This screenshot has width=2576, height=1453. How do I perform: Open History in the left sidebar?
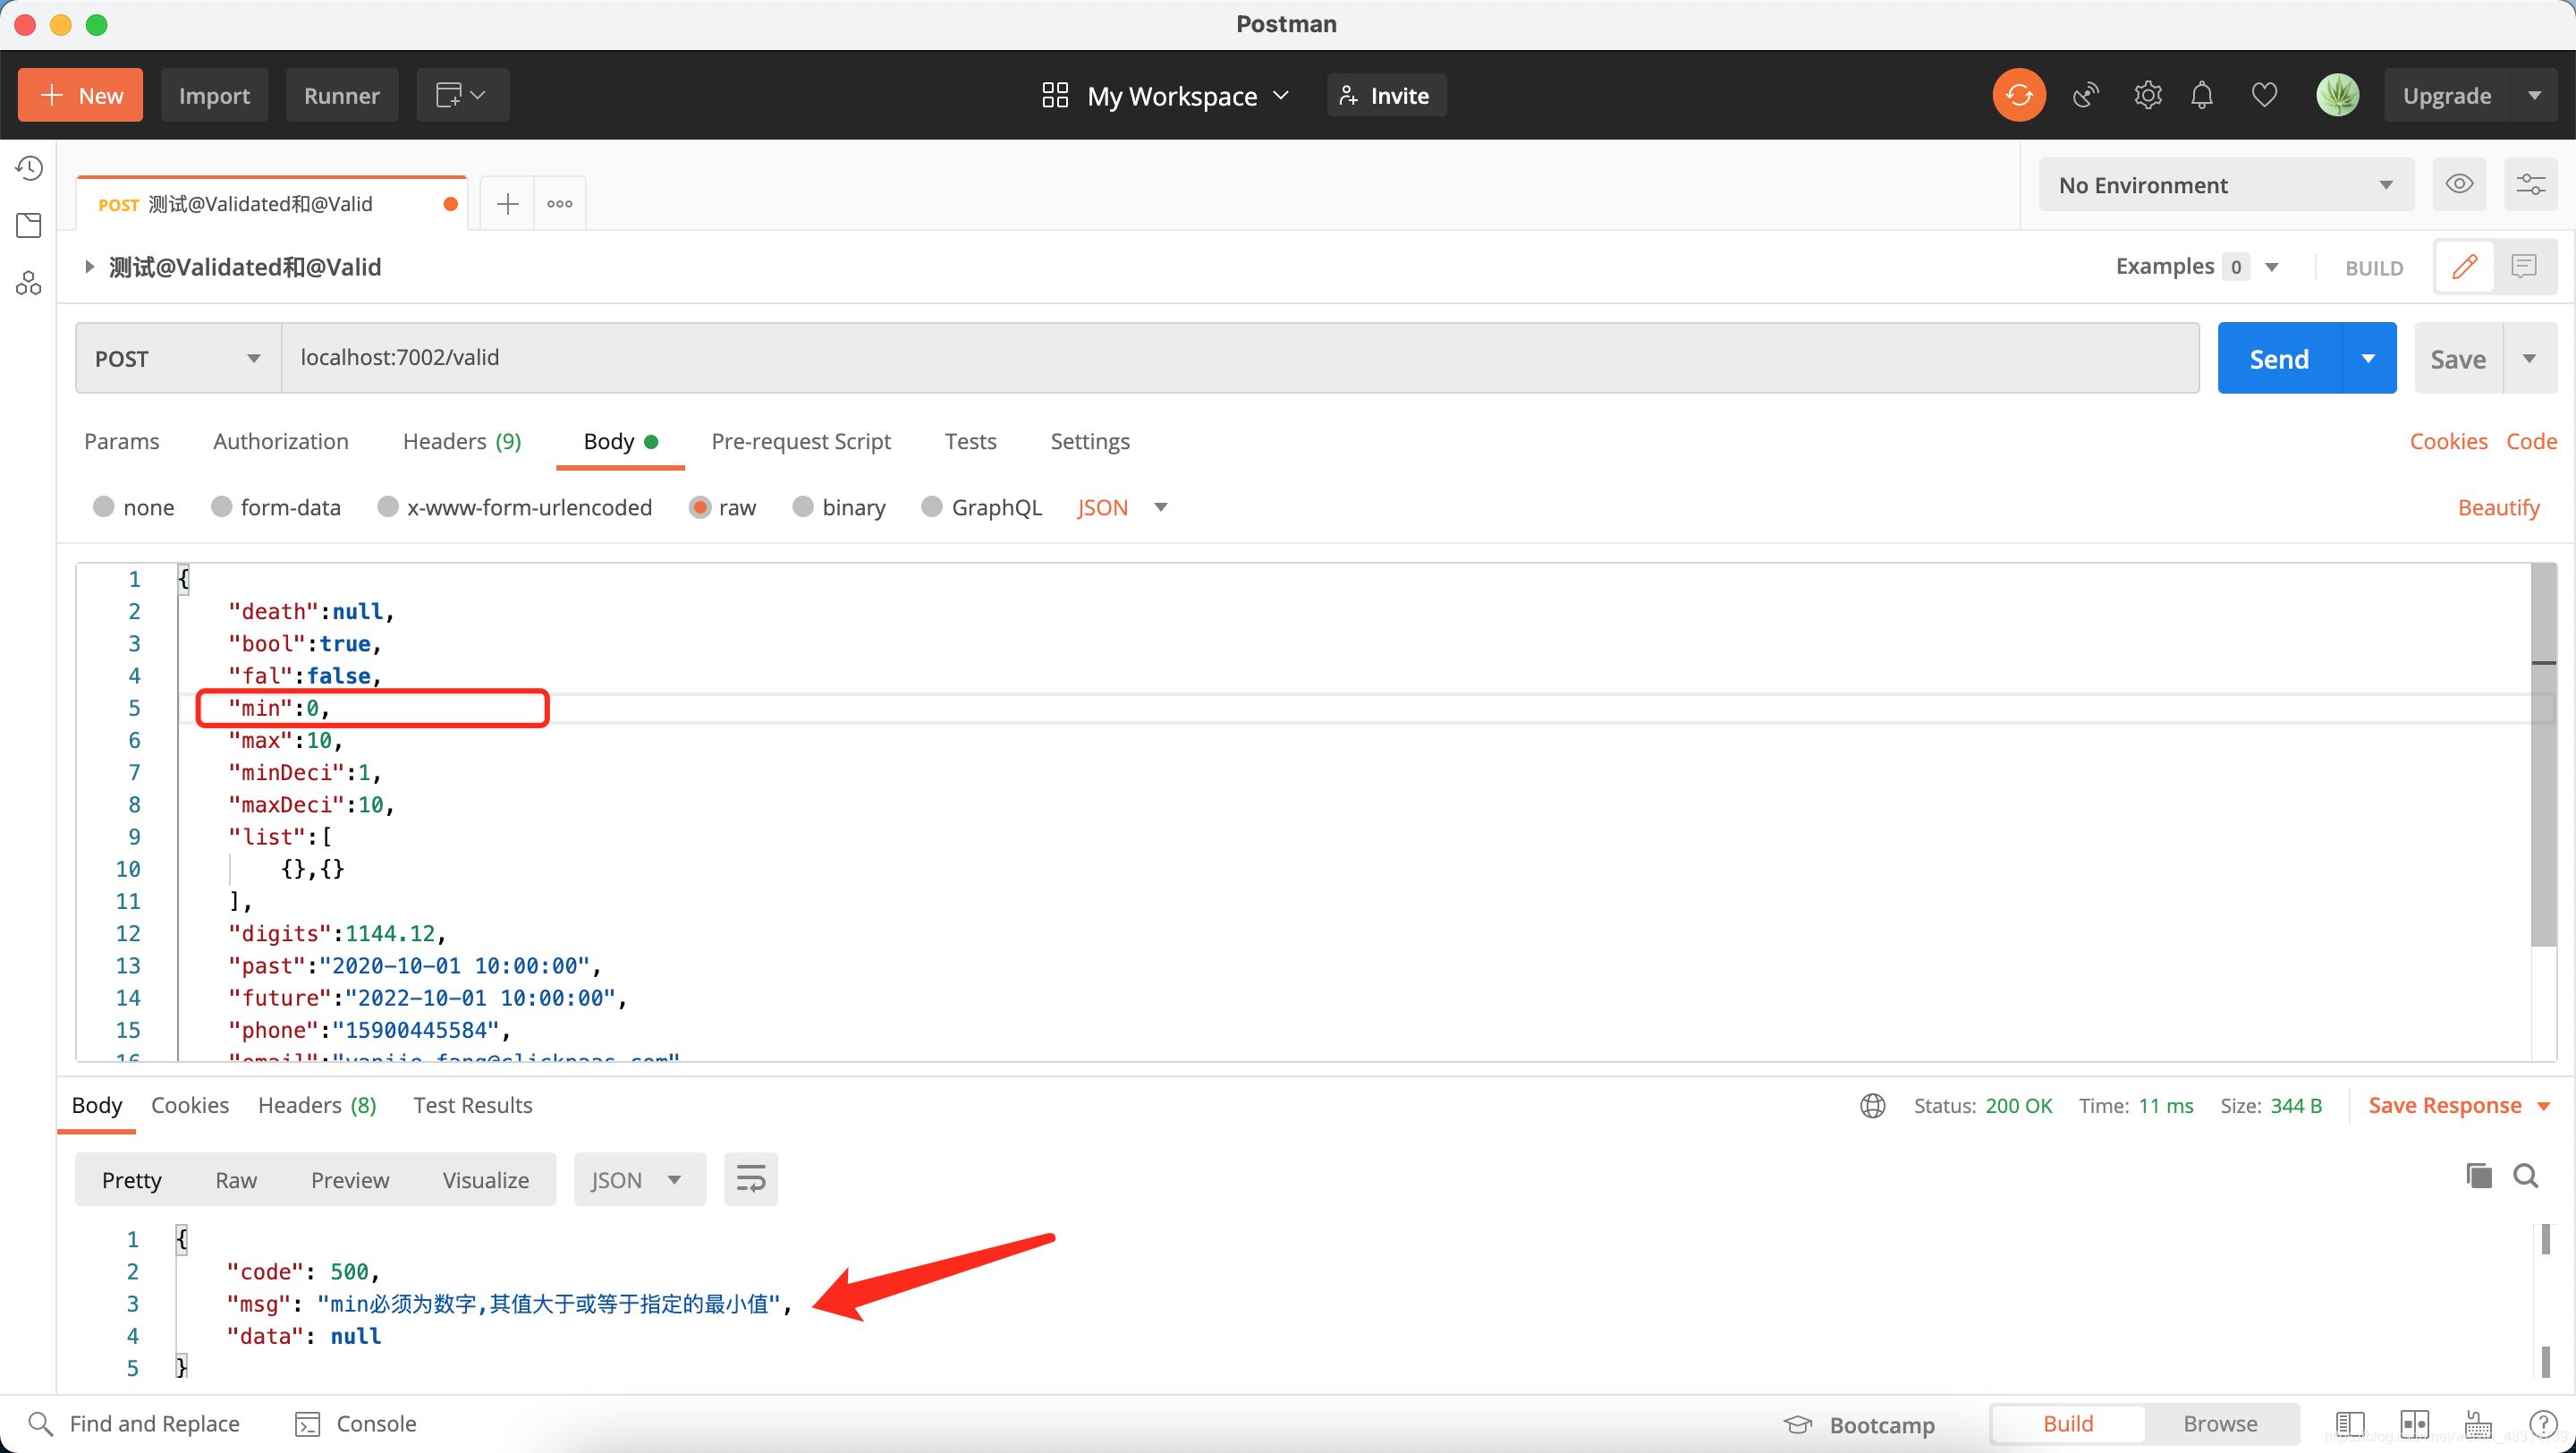tap(29, 168)
